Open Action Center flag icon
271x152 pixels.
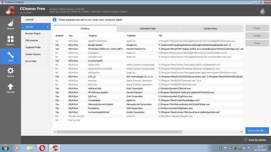tap(249, 148)
